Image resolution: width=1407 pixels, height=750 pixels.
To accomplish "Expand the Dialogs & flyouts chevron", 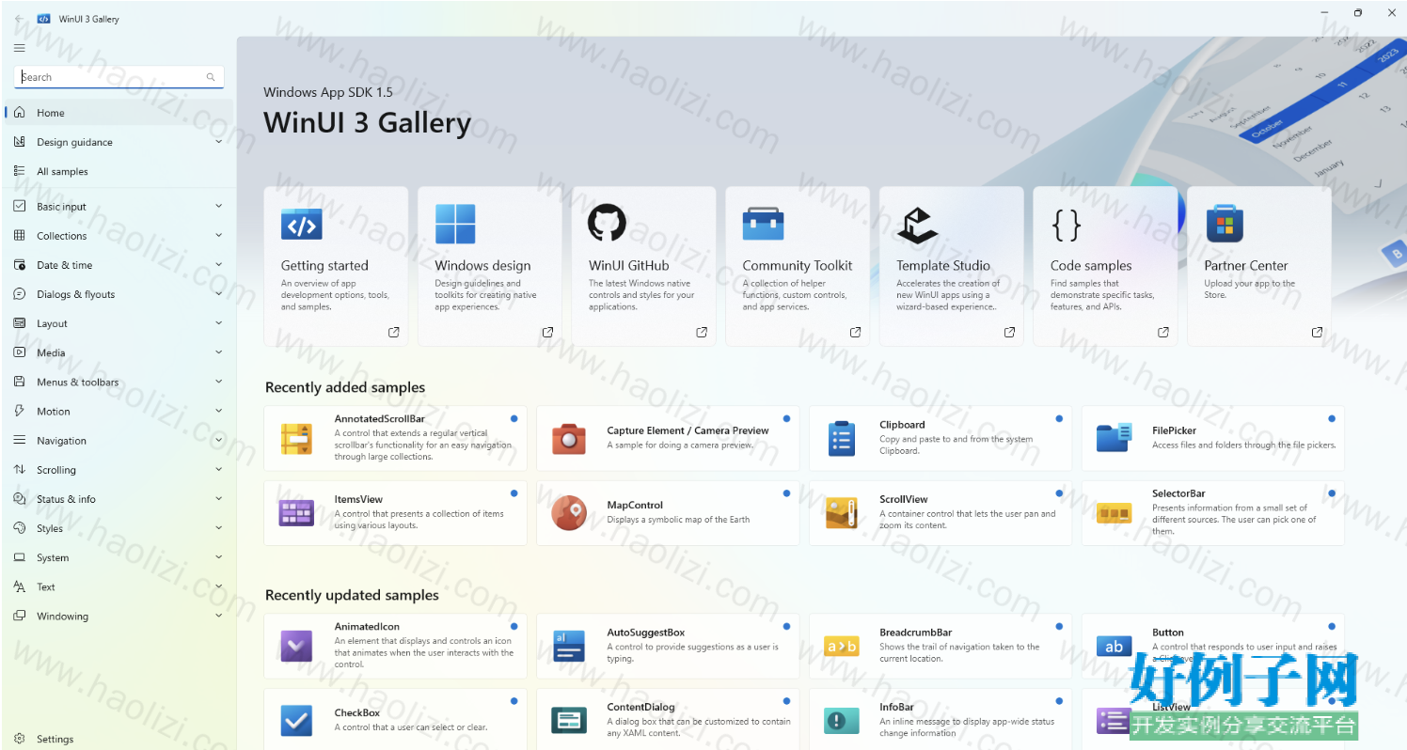I will (x=218, y=293).
